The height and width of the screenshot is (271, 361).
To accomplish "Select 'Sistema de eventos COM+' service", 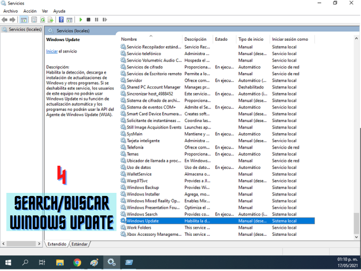I will pos(151,107).
